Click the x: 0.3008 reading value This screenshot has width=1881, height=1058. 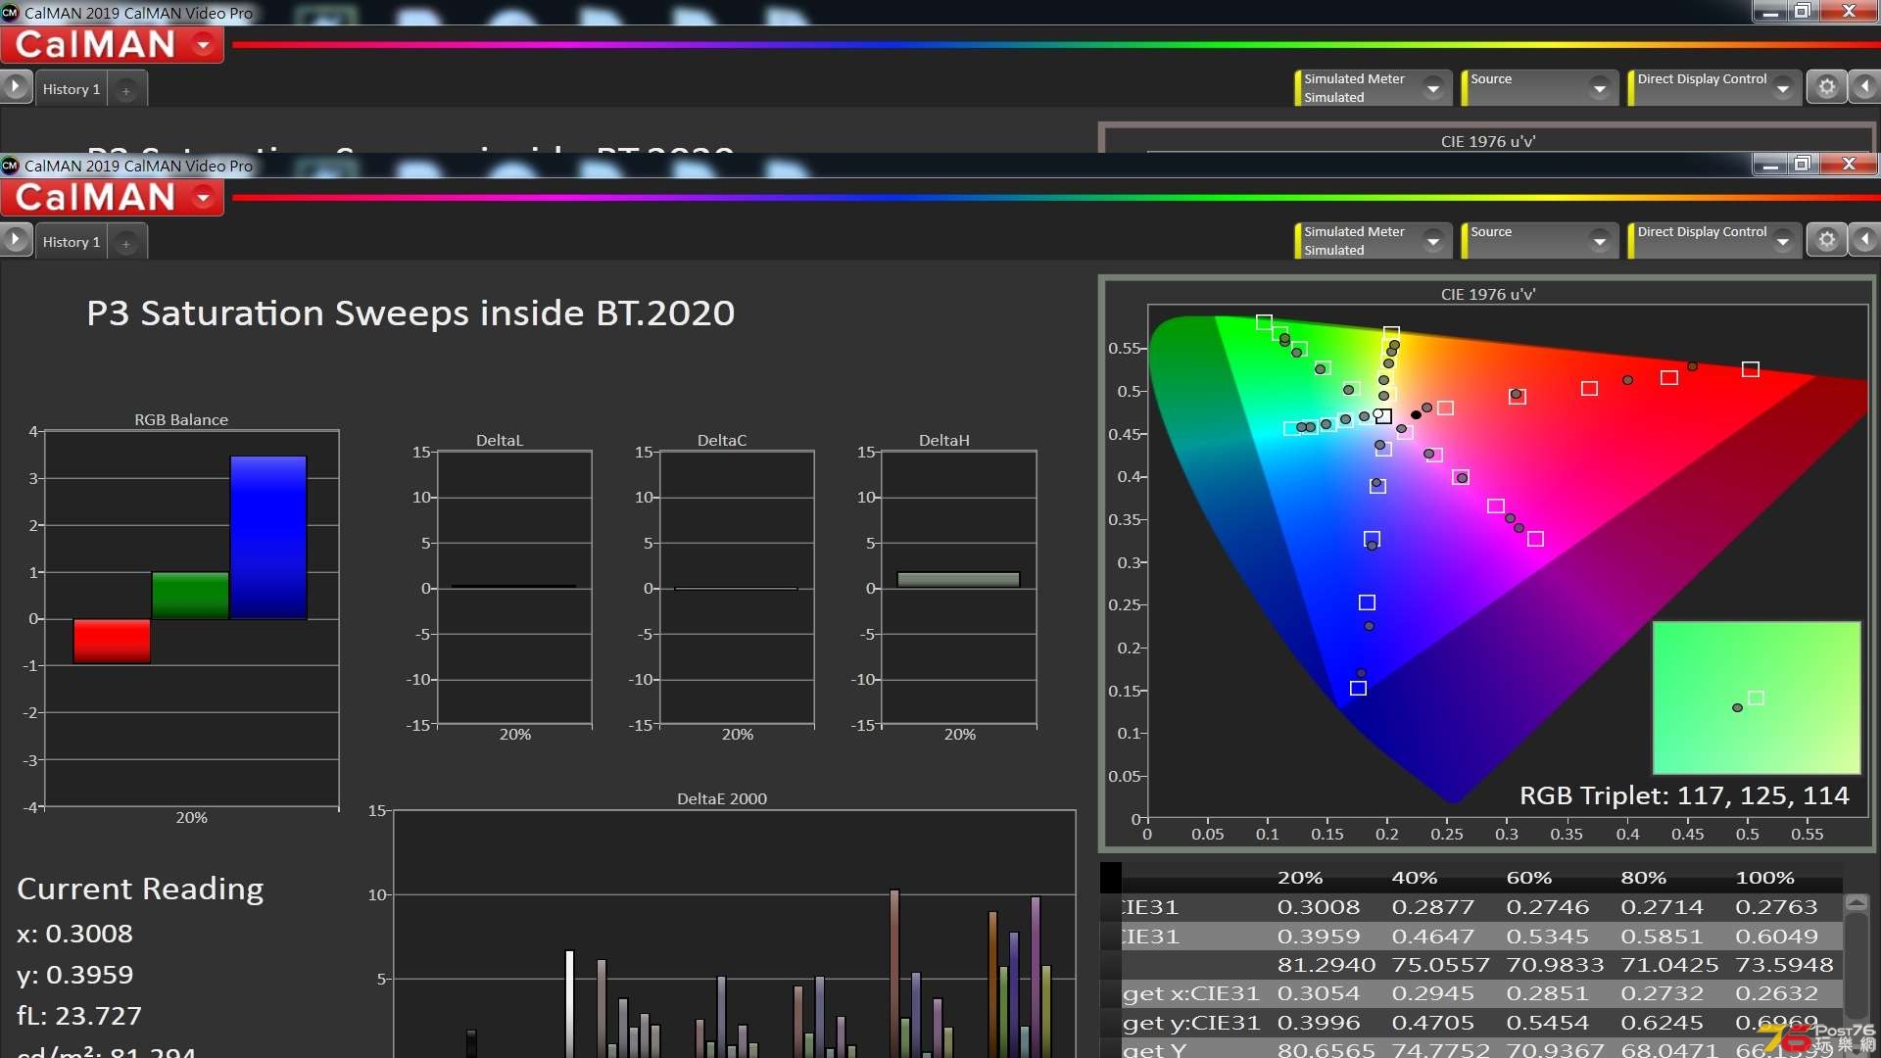tap(74, 934)
